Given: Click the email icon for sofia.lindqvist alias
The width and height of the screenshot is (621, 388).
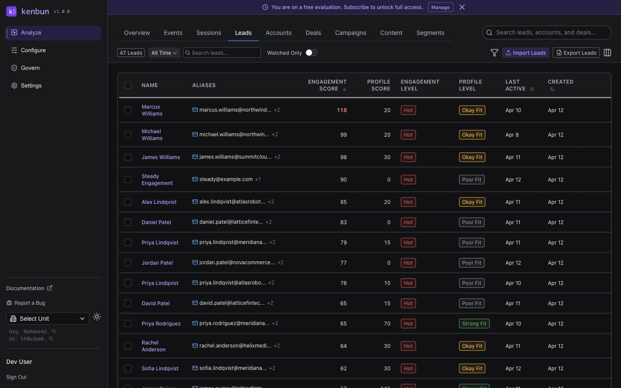Looking at the screenshot, I should coord(195,368).
